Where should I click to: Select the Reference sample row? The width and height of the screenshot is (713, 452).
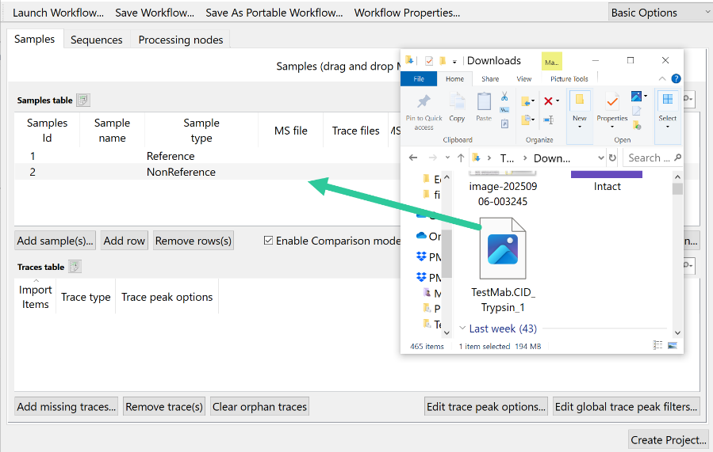point(207,156)
